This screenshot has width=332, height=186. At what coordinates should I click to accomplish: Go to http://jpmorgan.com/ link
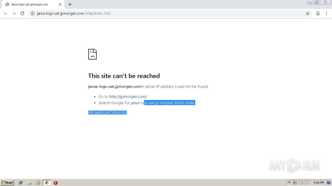click(x=128, y=97)
